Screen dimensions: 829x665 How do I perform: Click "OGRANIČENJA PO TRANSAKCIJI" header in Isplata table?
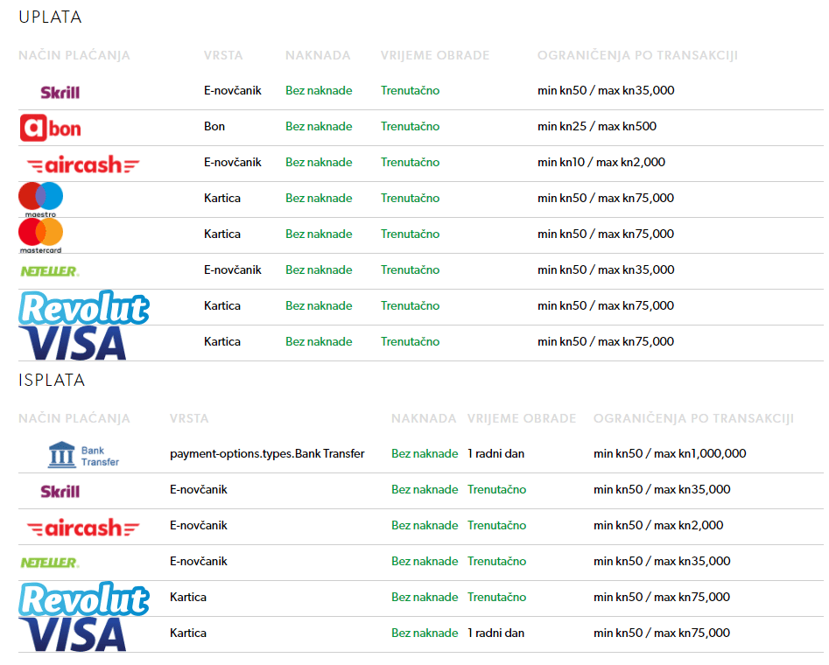tap(693, 418)
